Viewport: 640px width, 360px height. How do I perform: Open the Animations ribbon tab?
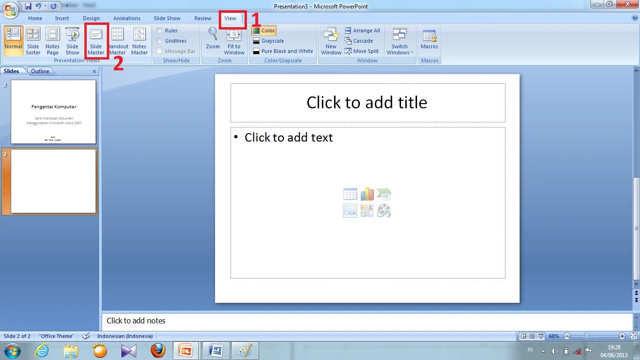coord(127,18)
